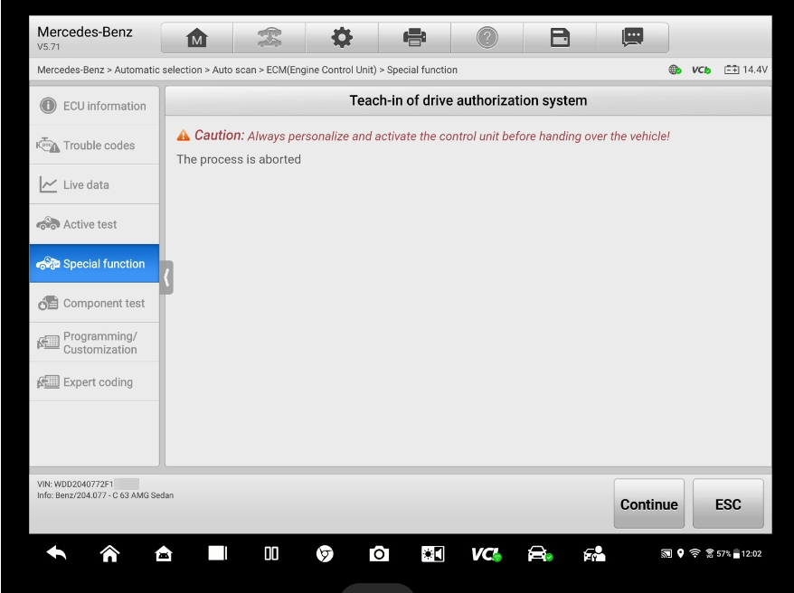
Task: Launch Chrome browser from bottom bar
Action: pos(325,554)
